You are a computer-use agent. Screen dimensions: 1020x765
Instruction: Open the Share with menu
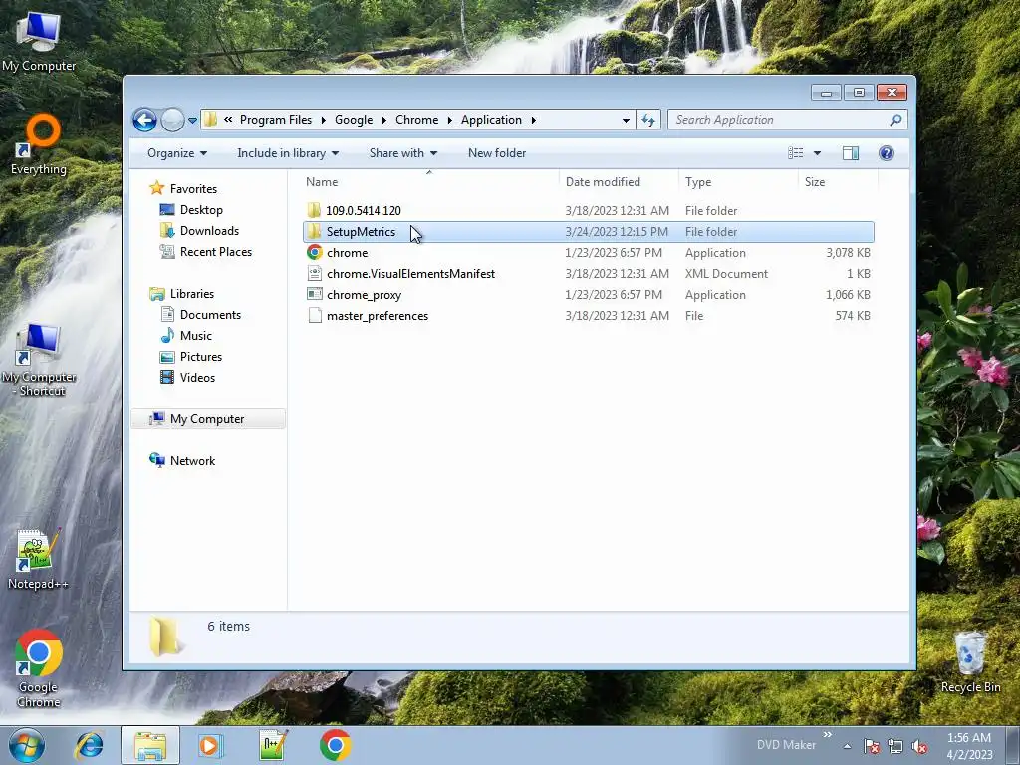point(402,153)
